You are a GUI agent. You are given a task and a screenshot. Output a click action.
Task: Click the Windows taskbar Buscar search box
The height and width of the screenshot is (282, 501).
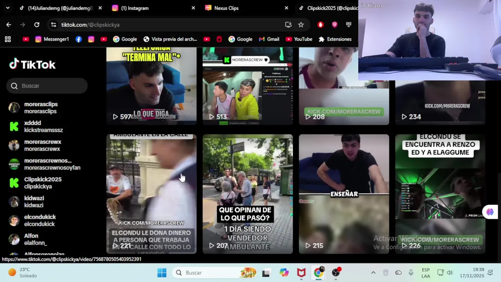(x=214, y=273)
